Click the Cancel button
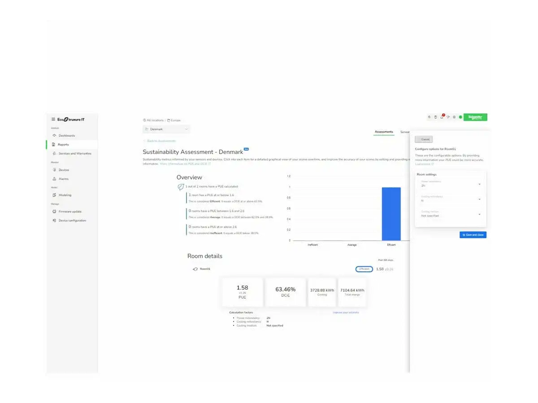The height and width of the screenshot is (403, 538). [x=424, y=140]
